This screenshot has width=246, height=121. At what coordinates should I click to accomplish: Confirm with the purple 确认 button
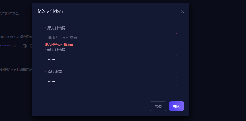[x=177, y=106]
